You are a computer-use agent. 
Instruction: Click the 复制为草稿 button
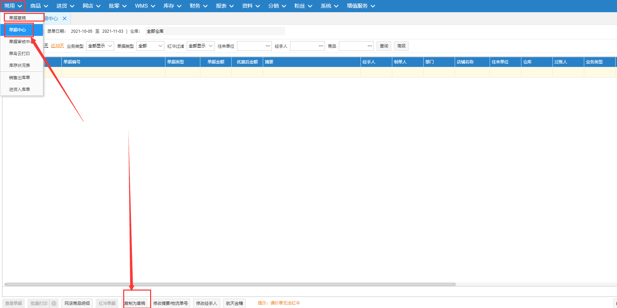135,303
